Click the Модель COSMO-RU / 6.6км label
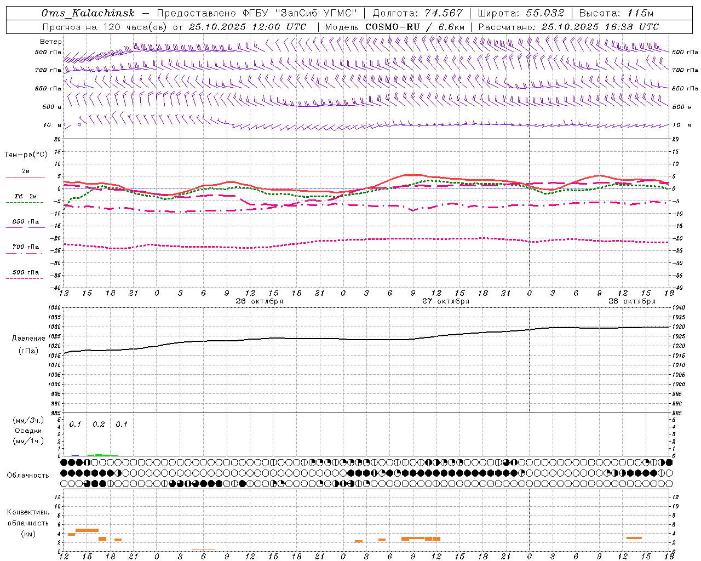Viewport: 701px width, 561px height. 395,27
